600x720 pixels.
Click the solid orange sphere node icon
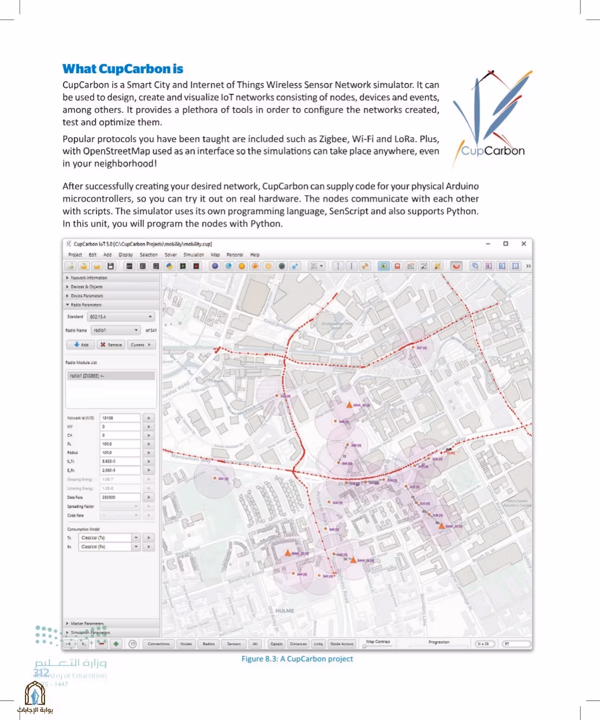pyautogui.click(x=242, y=266)
